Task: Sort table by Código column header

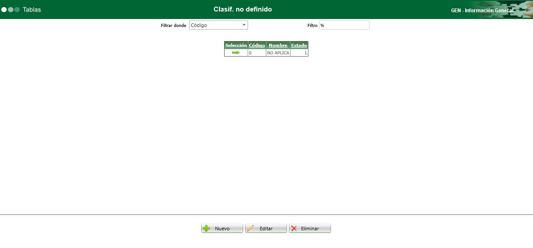Action: pos(257,46)
